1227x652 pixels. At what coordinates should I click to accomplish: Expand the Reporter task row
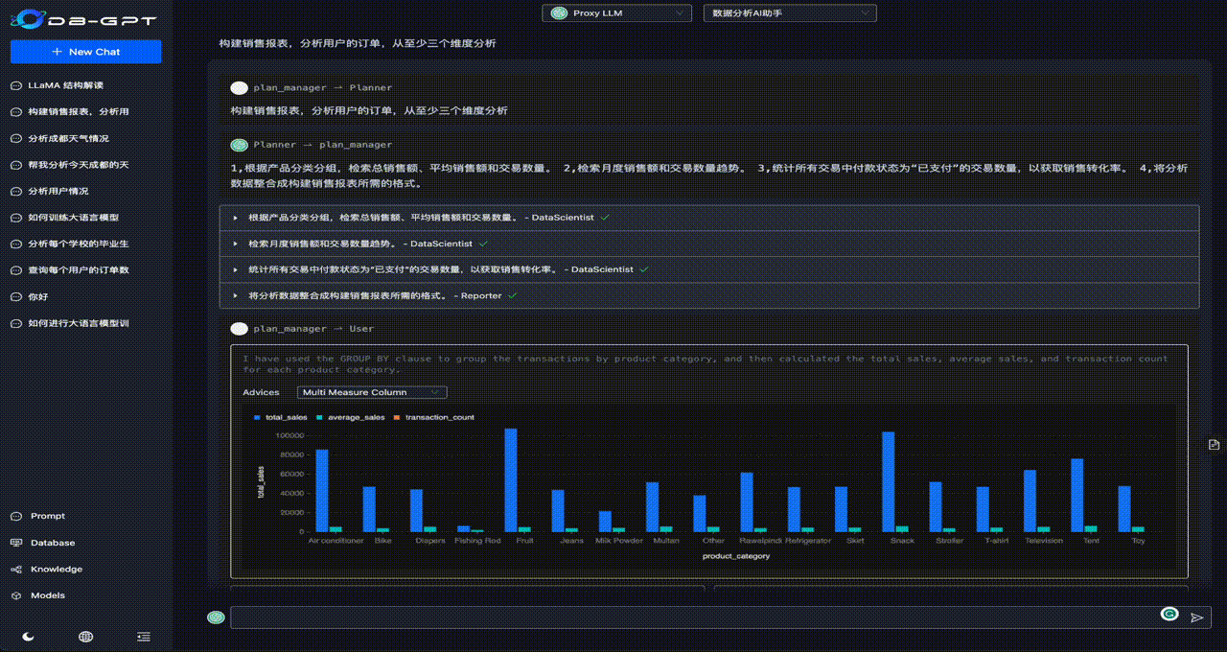pyautogui.click(x=709, y=295)
